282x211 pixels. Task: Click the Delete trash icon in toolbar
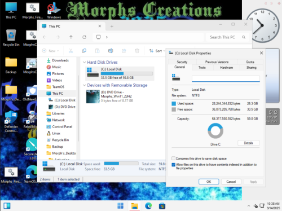137,51
